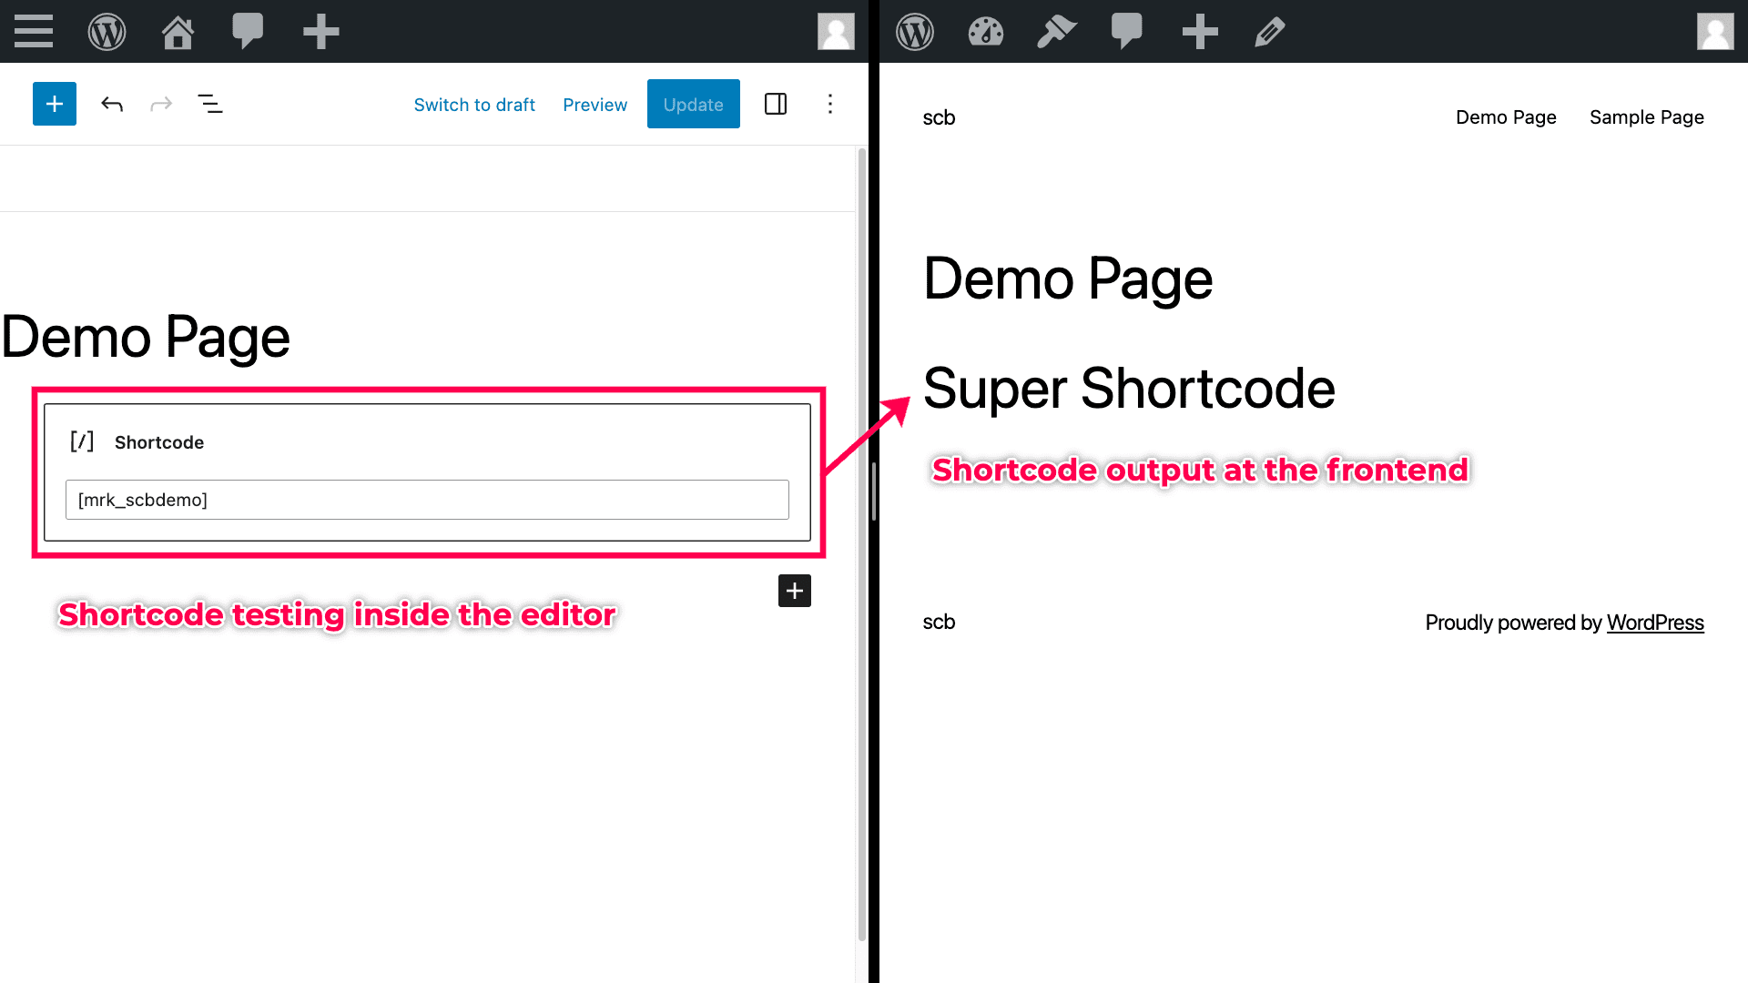1748x983 pixels.
Task: Open comments bubble in the frontend admin bar
Action: [x=1127, y=32]
